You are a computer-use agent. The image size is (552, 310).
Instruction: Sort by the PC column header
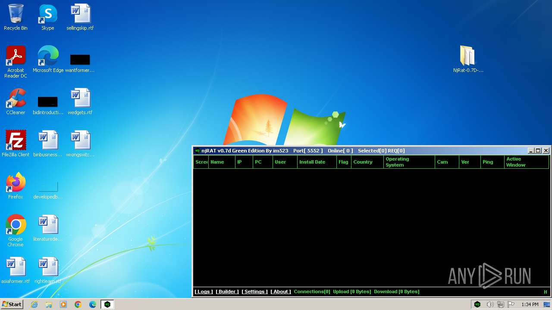coord(263,162)
